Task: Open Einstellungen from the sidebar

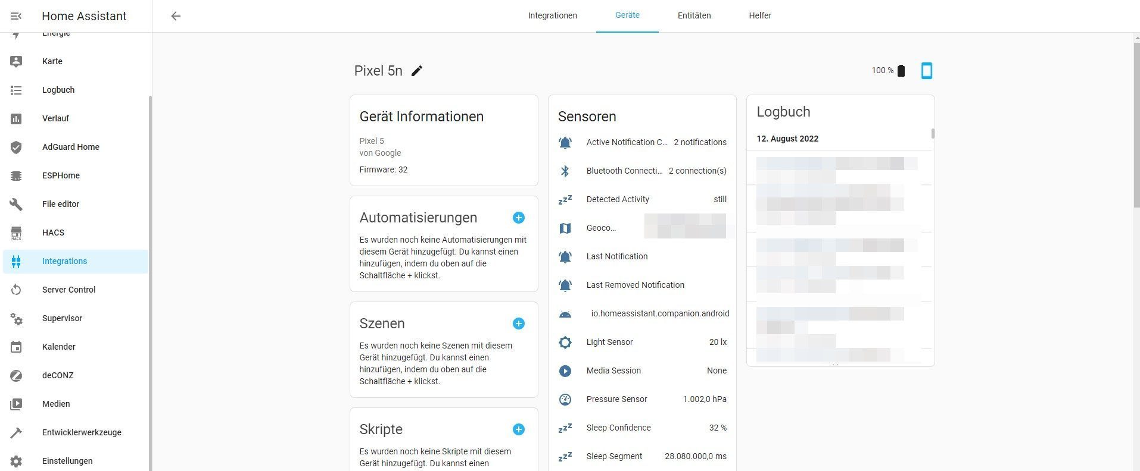Action: coord(76,461)
